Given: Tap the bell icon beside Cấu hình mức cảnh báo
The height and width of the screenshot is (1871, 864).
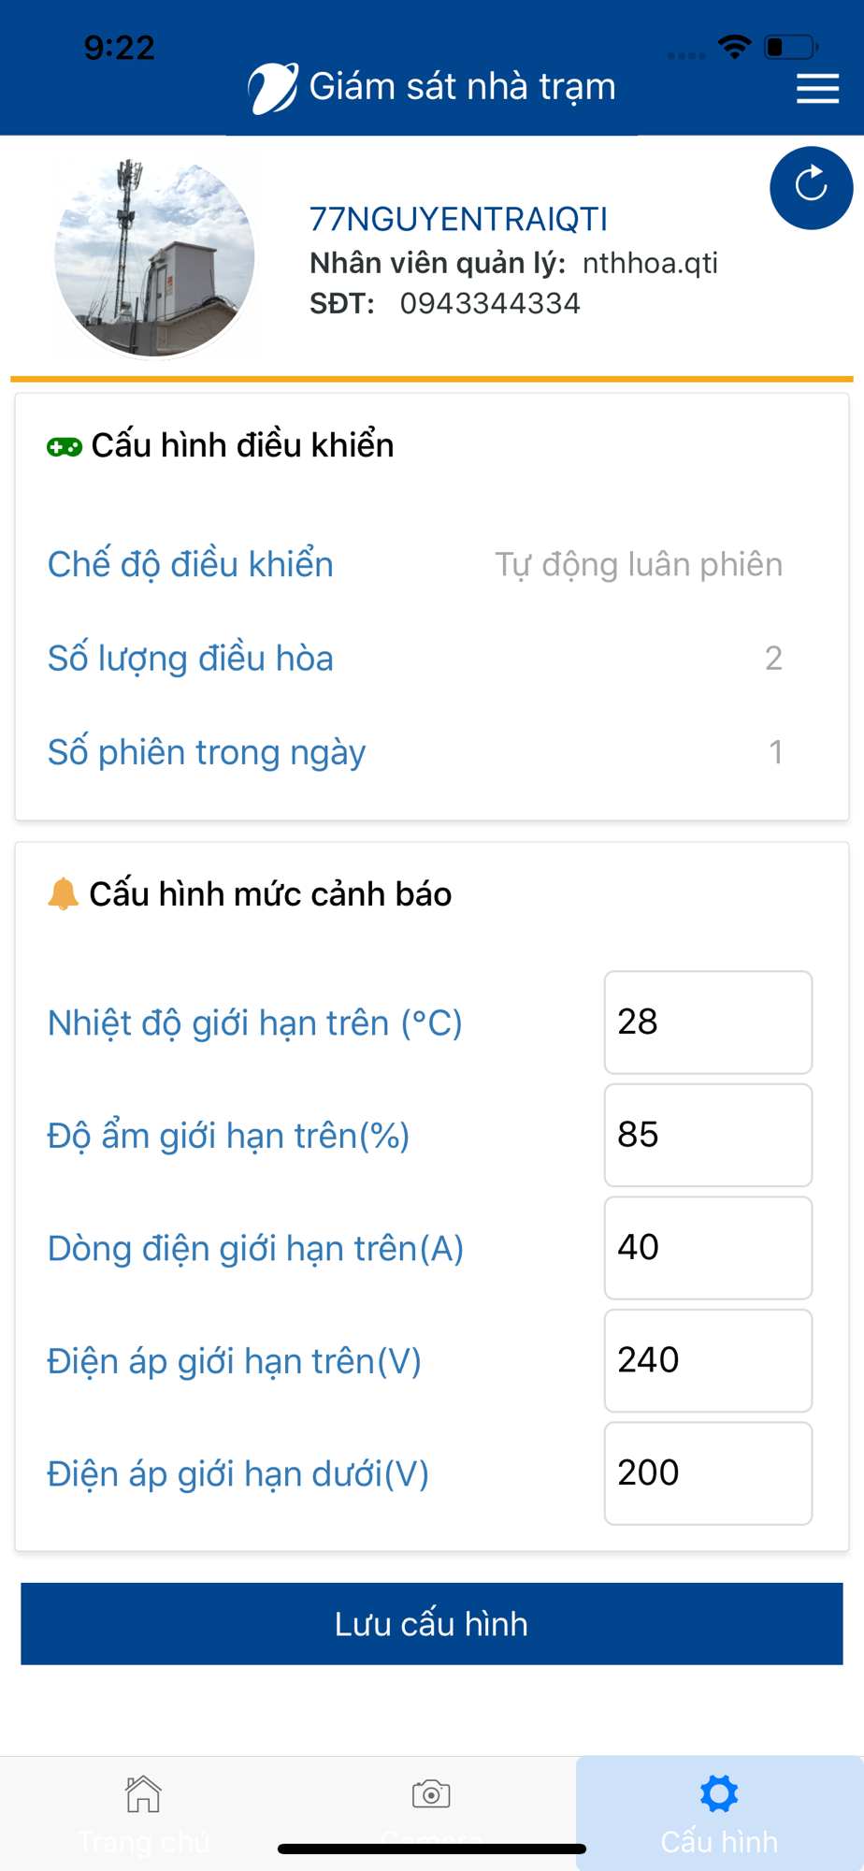Looking at the screenshot, I should coord(63,893).
